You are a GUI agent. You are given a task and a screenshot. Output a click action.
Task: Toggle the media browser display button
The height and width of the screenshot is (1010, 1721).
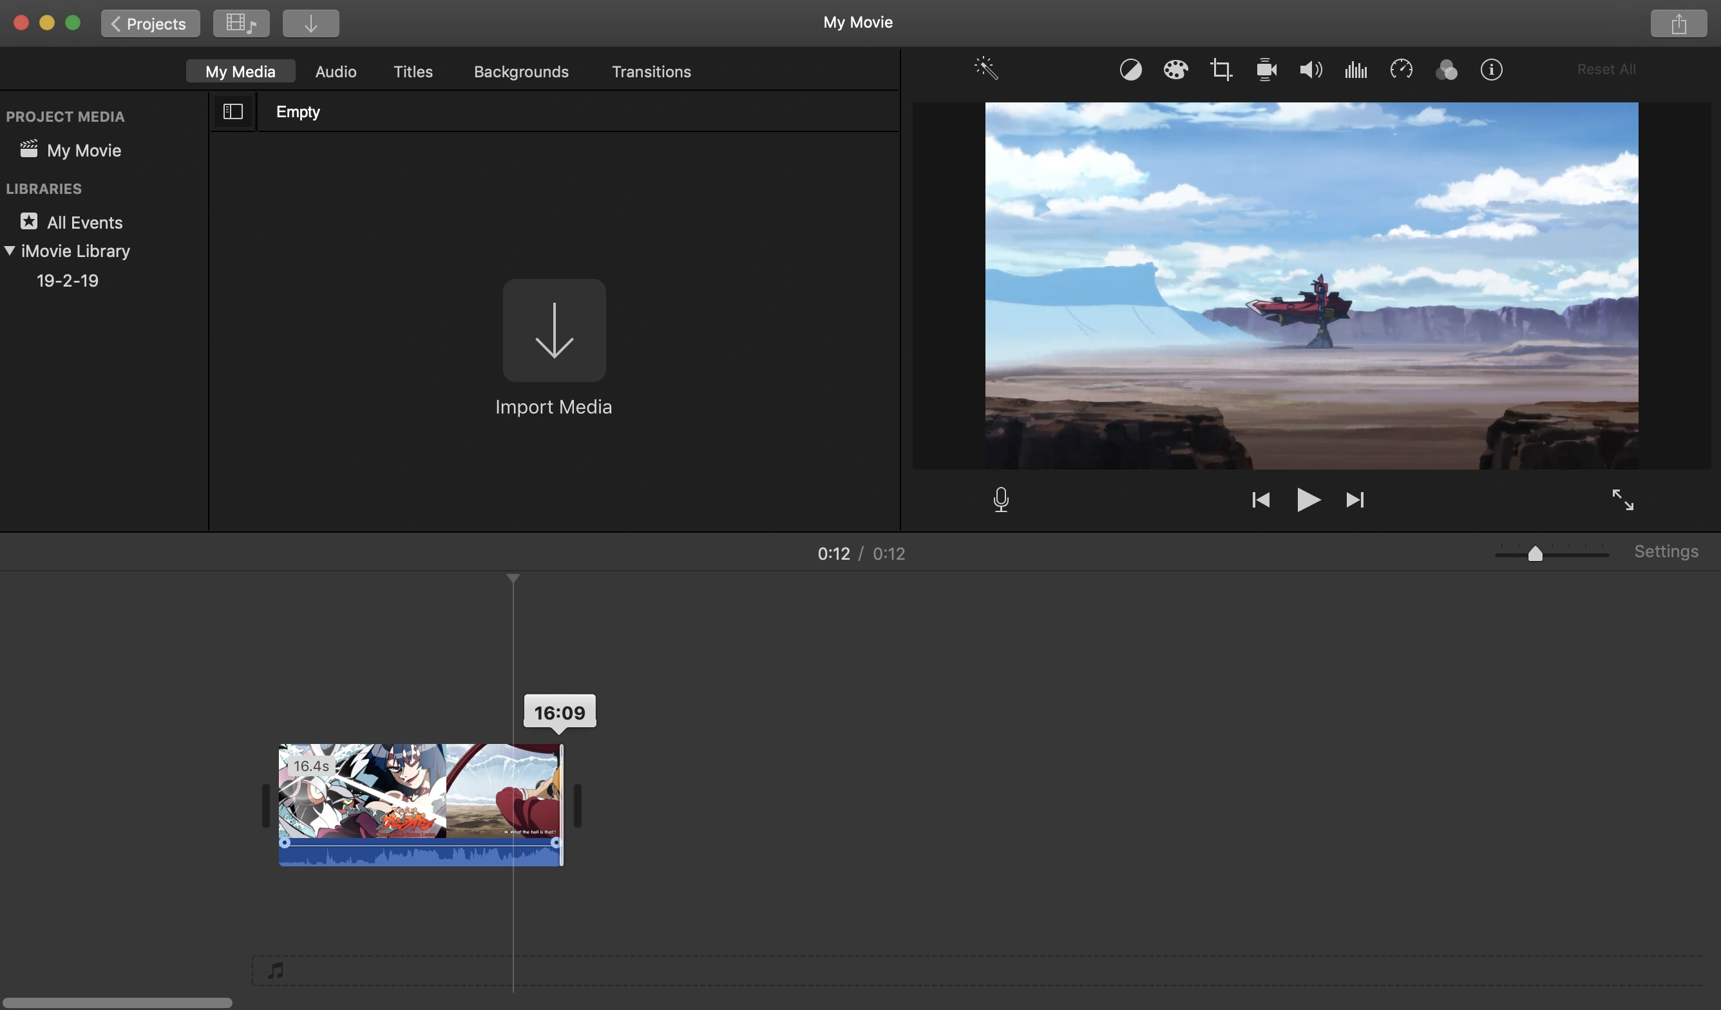point(241,23)
